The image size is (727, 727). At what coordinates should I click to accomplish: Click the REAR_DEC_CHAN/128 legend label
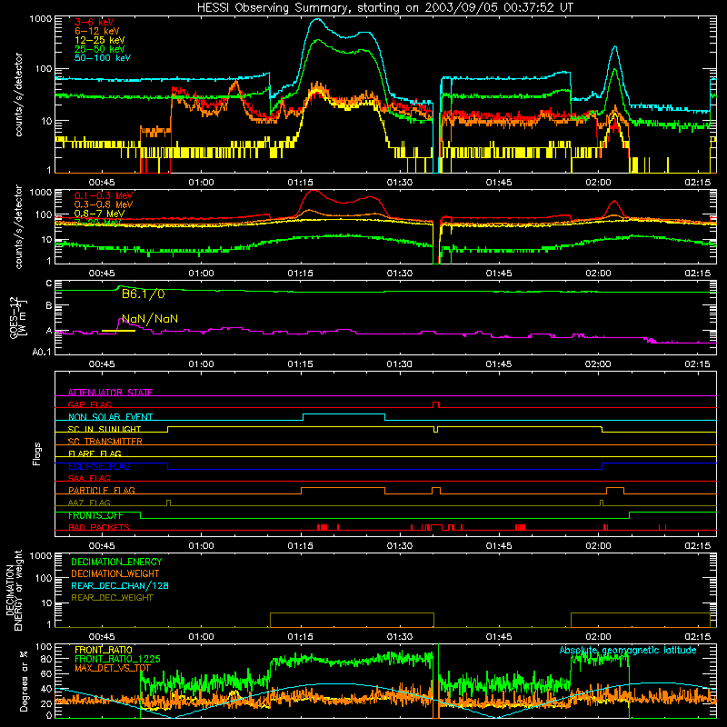120,586
